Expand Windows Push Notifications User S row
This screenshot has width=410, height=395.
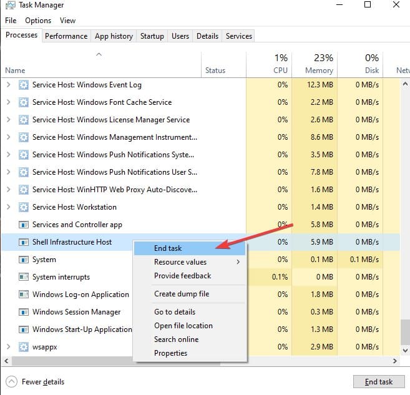8,172
